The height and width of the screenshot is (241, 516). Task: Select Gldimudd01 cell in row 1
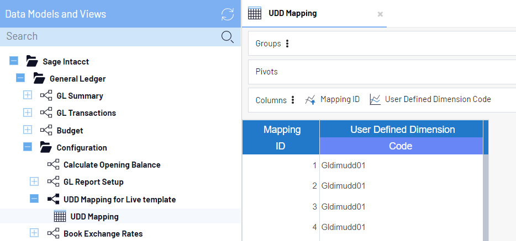point(401,165)
